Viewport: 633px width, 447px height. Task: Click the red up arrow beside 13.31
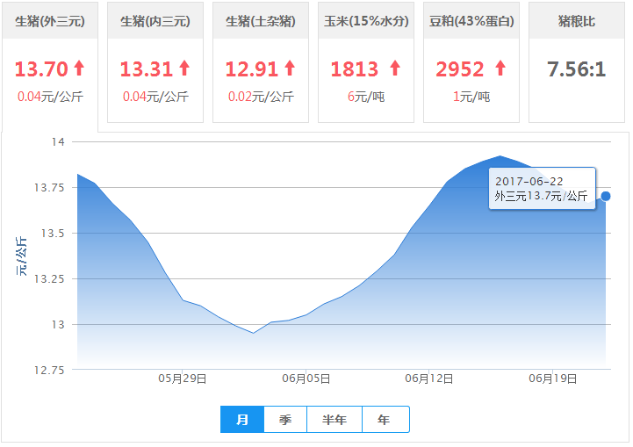184,68
